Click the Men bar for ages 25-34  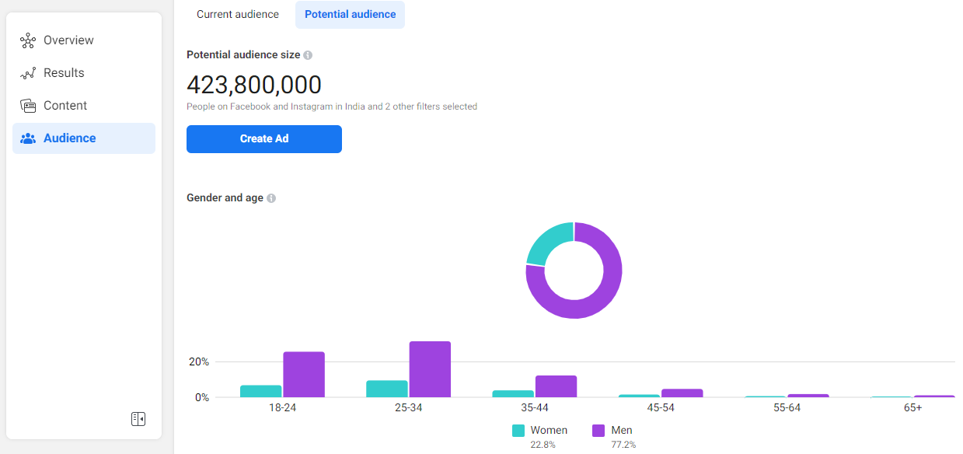point(430,369)
